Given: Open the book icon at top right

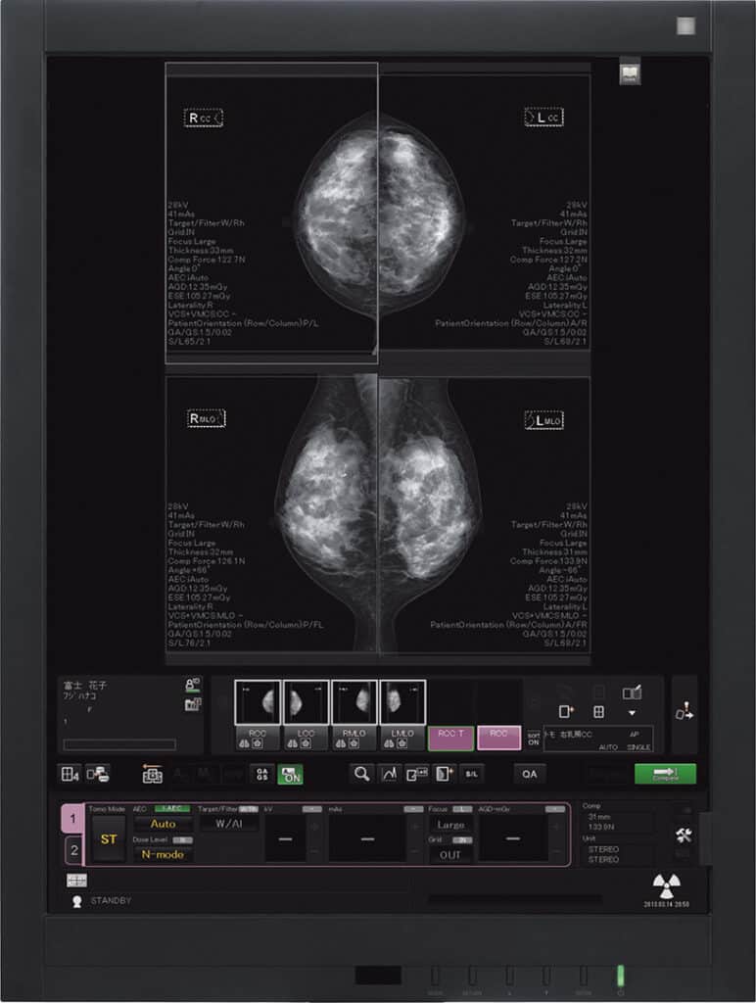Looking at the screenshot, I should [630, 72].
